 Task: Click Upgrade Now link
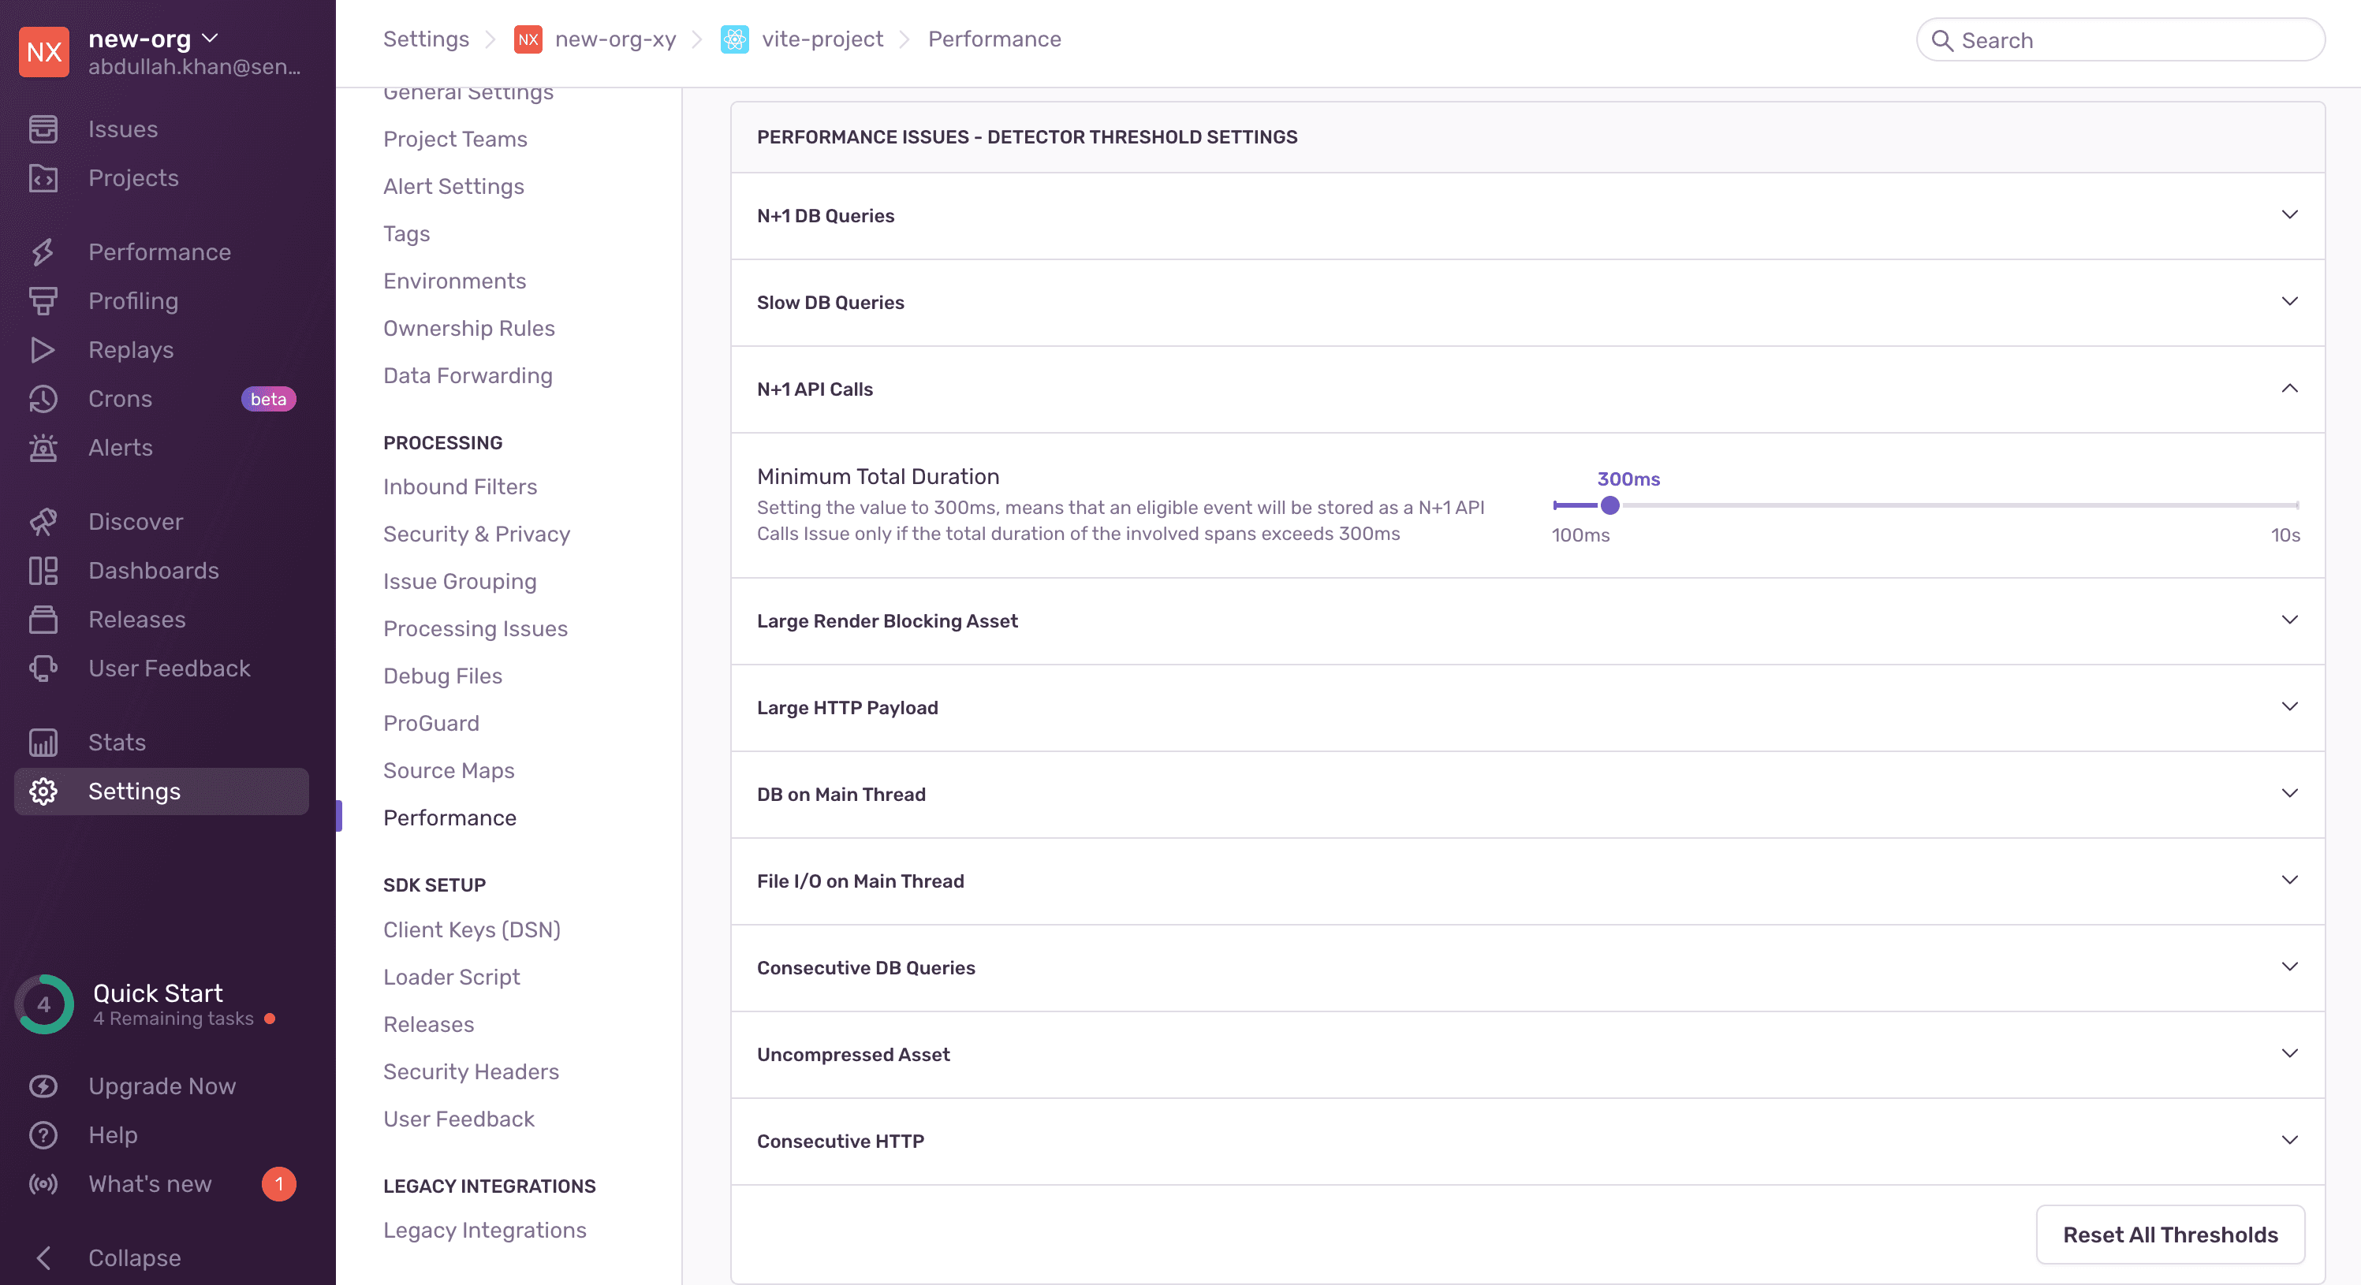tap(162, 1086)
